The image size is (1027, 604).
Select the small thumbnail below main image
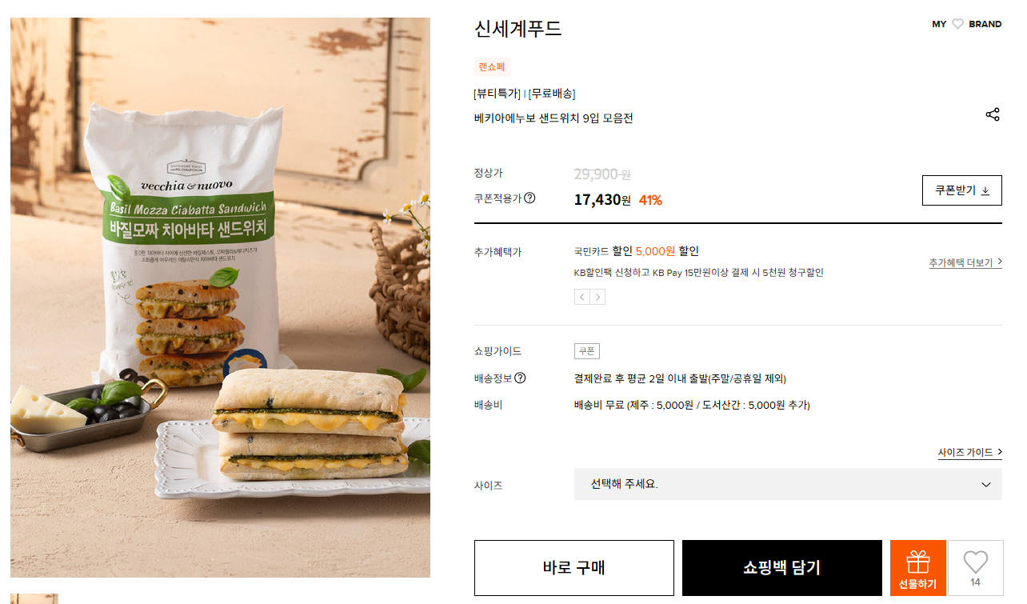[x=34, y=598]
